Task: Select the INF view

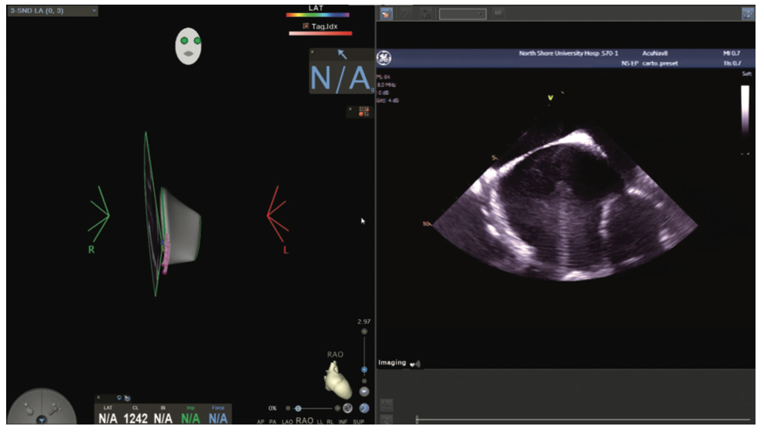Action: click(x=343, y=421)
